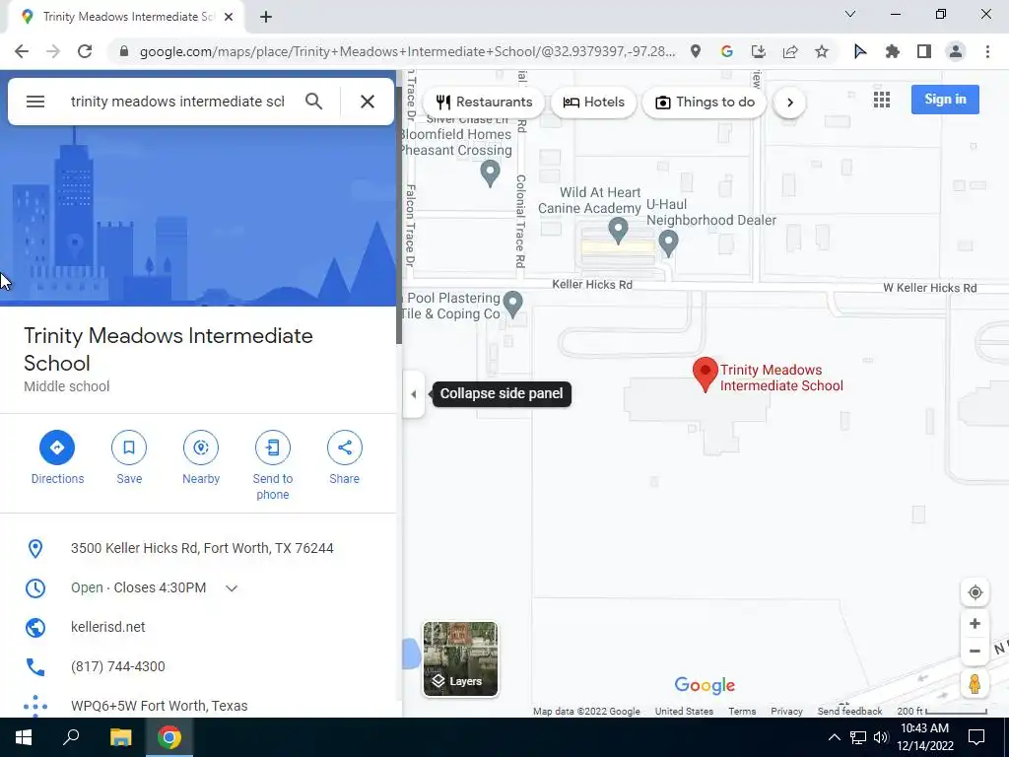Click in the Maps search input field
Viewport: 1009px width, 757px height.
(x=177, y=102)
